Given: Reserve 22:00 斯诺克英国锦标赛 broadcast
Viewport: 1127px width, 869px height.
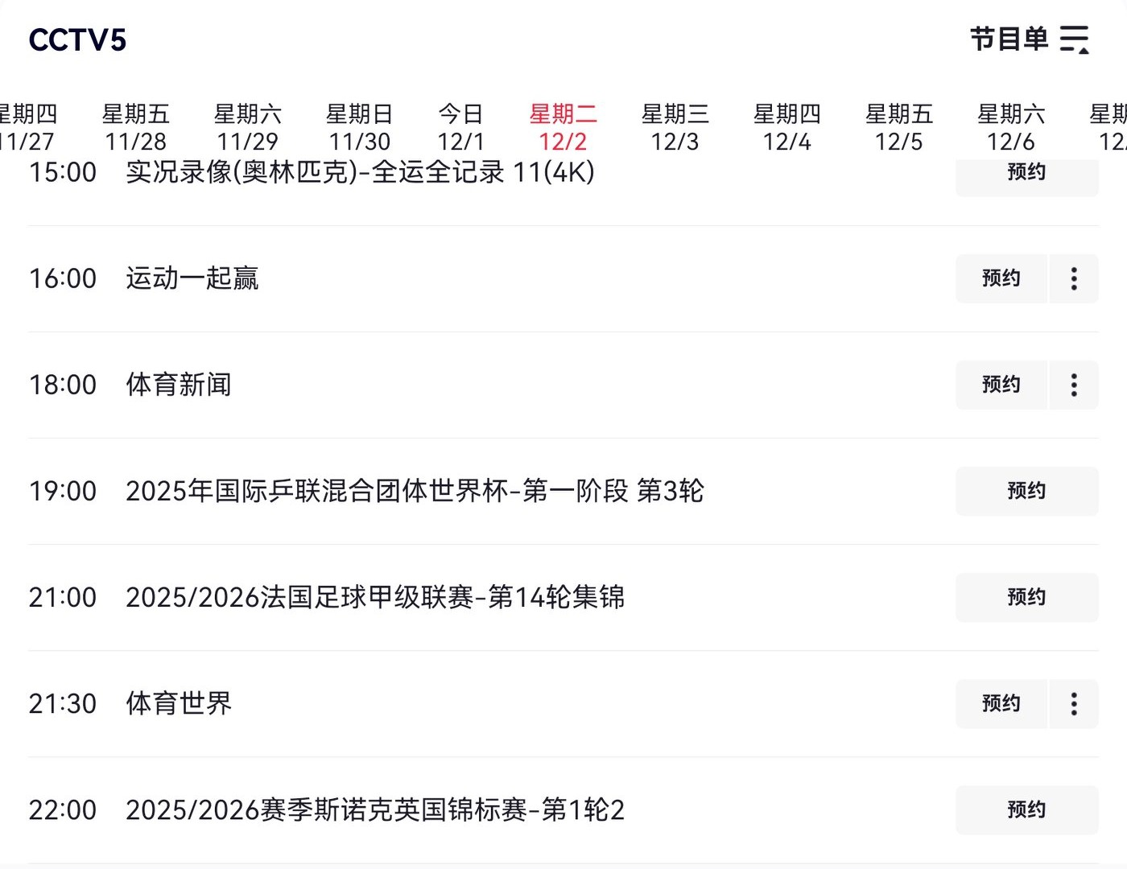Looking at the screenshot, I should point(1026,809).
